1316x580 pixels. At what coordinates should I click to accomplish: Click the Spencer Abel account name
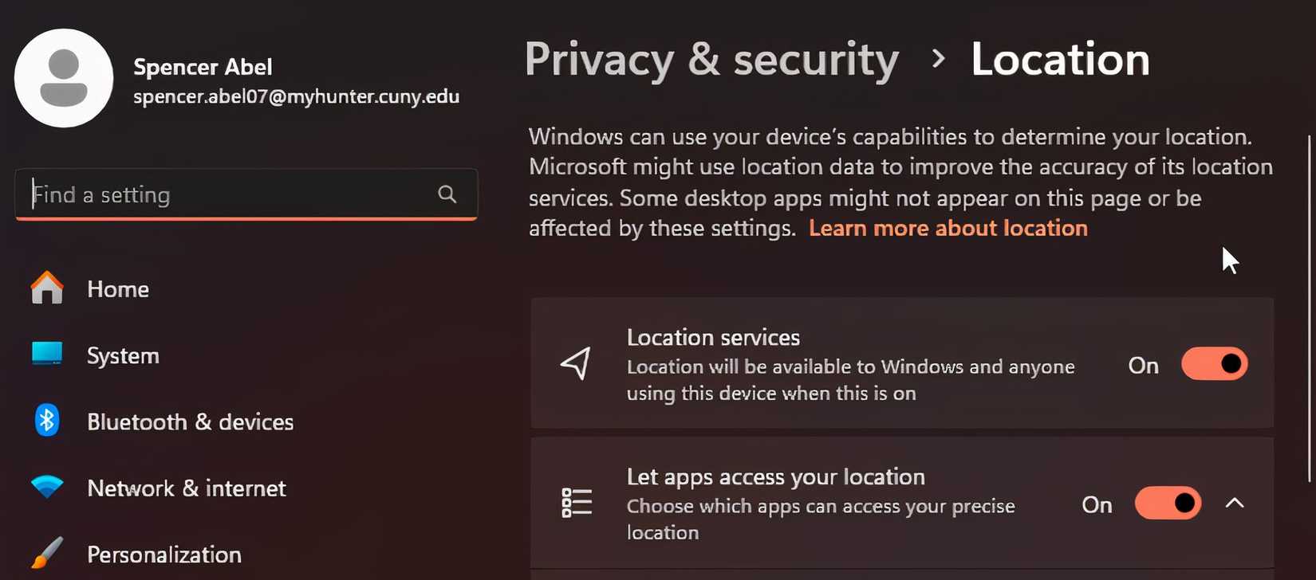click(x=203, y=66)
